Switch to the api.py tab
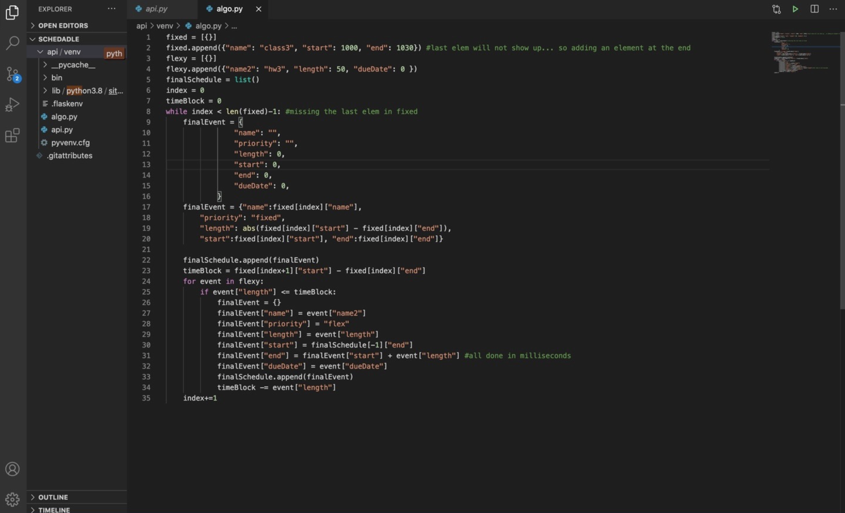This screenshot has width=845, height=513. (156, 9)
